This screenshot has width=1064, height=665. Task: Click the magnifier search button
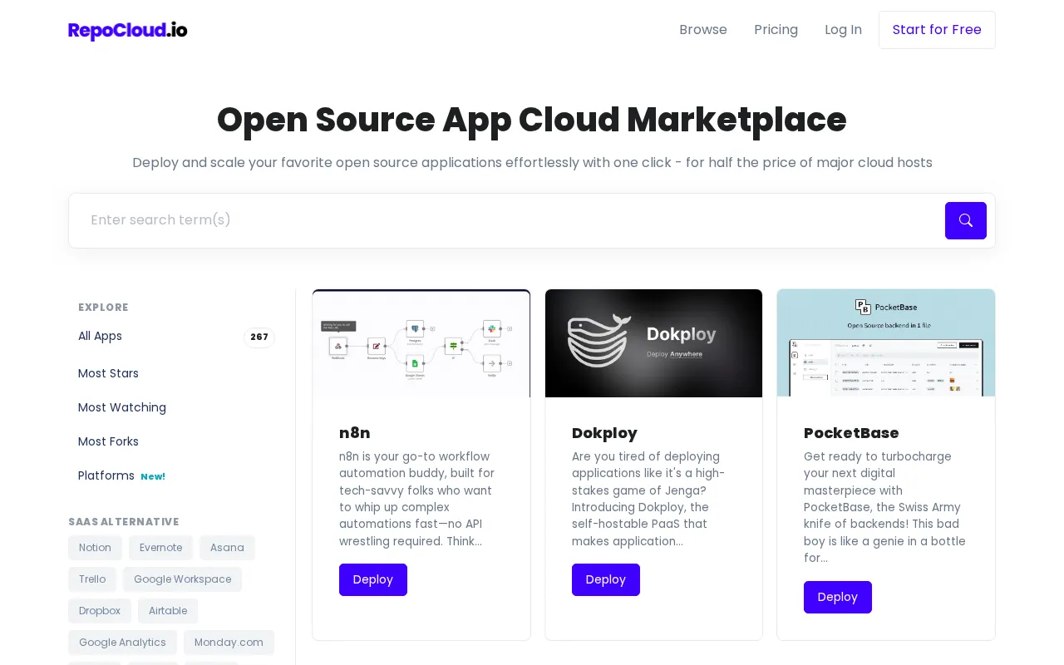tap(966, 220)
